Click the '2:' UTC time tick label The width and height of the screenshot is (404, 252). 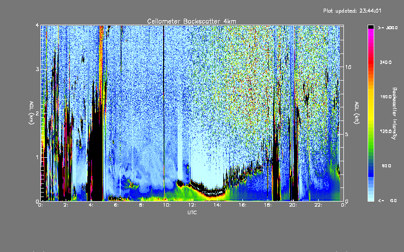tap(66, 205)
